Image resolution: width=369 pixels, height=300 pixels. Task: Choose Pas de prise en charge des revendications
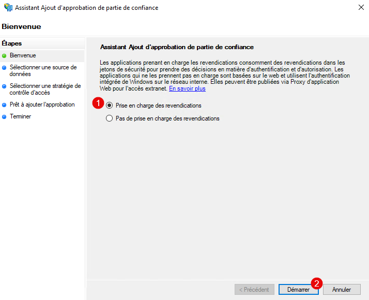click(x=109, y=118)
